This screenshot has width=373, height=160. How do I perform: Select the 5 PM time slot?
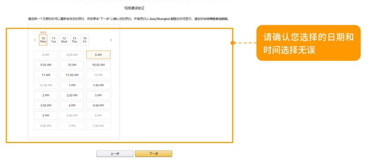45,116
